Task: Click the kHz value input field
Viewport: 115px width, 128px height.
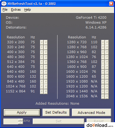Action: coord(11,121)
